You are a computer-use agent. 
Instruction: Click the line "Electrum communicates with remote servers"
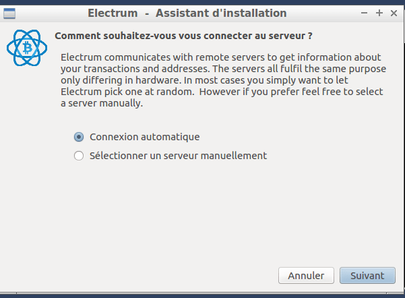click(x=221, y=57)
